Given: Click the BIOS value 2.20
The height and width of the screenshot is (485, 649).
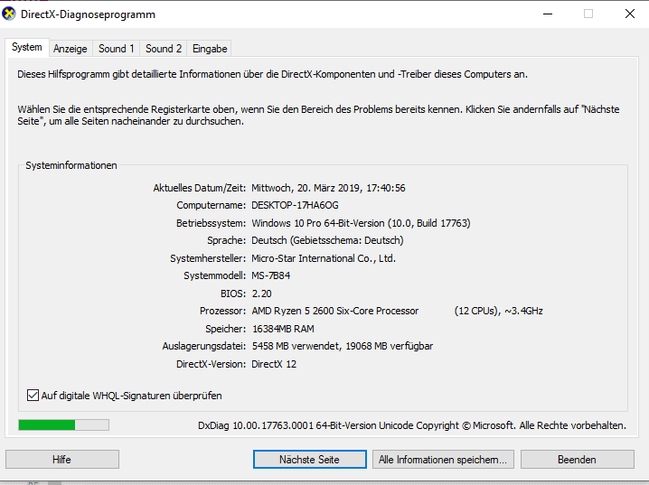Looking at the screenshot, I should tap(261, 294).
